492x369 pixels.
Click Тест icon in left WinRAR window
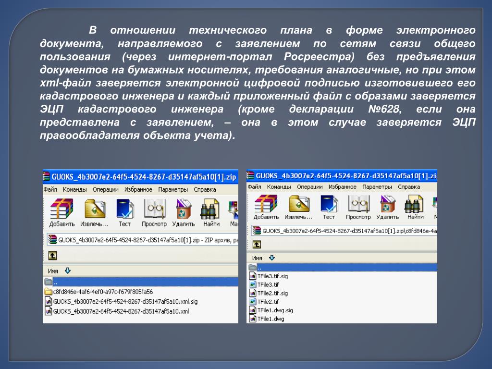[x=125, y=209]
